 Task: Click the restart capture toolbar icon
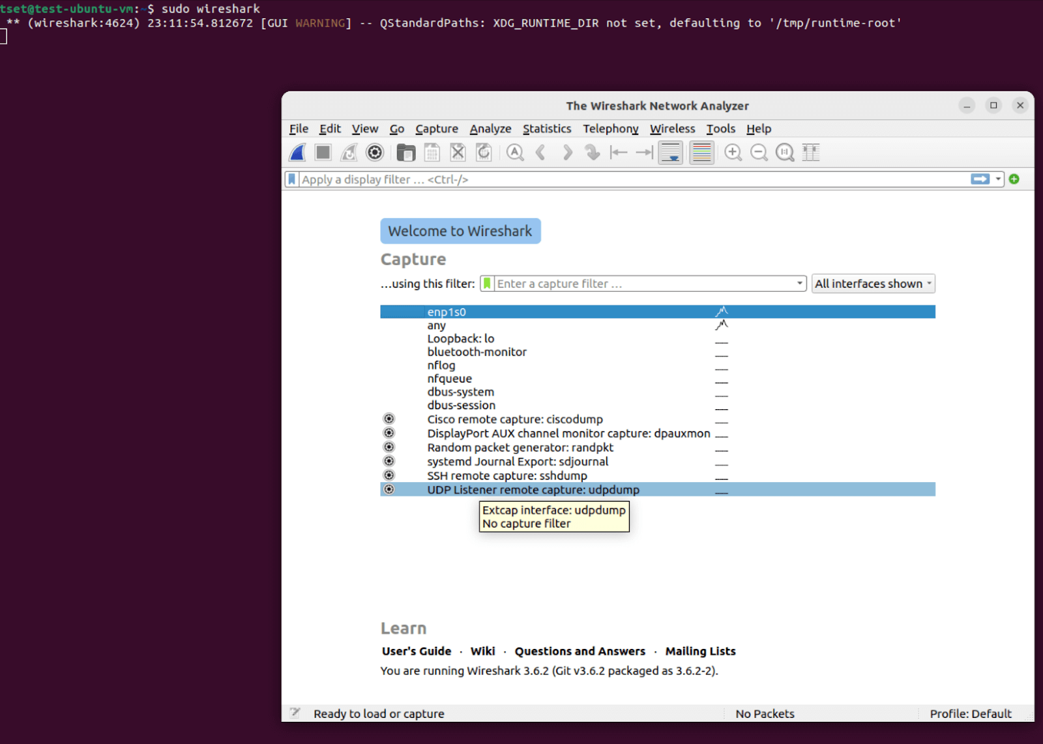click(349, 152)
